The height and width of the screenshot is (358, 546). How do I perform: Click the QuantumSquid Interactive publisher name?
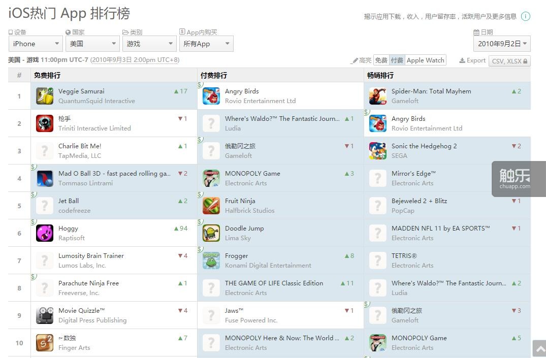pos(97,101)
